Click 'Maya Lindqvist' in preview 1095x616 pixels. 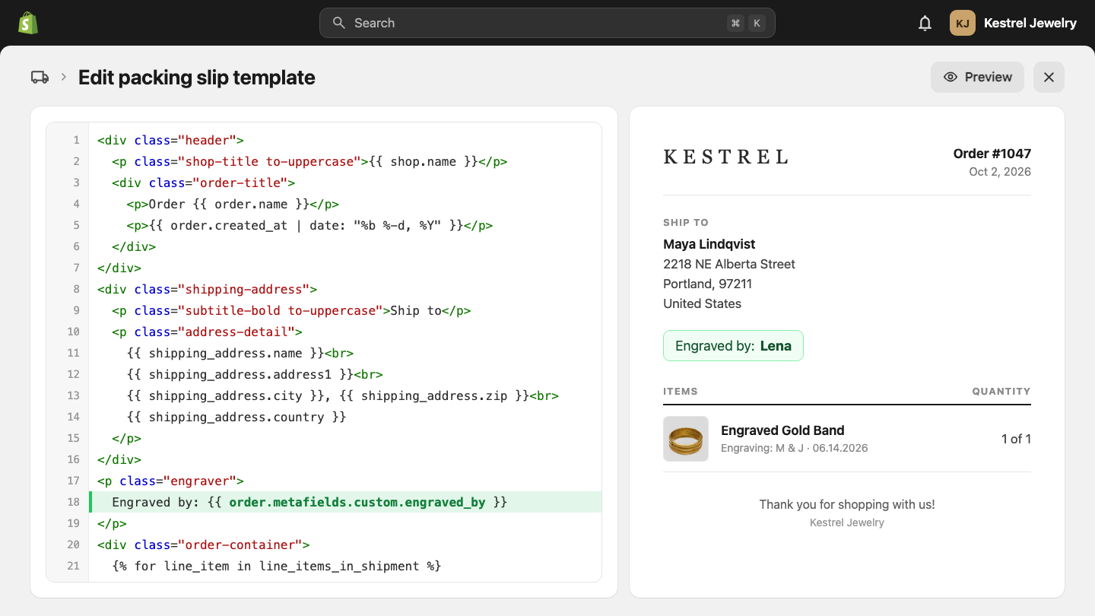[709, 244]
